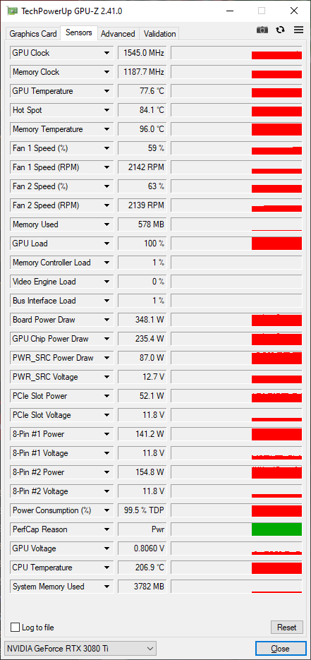
Task: Click the refresh sensors icon
Action: (x=280, y=30)
